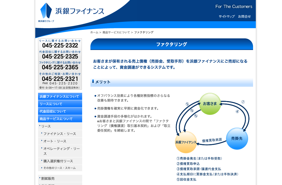Expand the リース submenu item

[x=46, y=126]
